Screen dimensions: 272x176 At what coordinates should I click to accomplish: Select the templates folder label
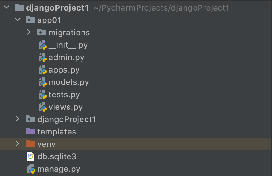(x=57, y=132)
